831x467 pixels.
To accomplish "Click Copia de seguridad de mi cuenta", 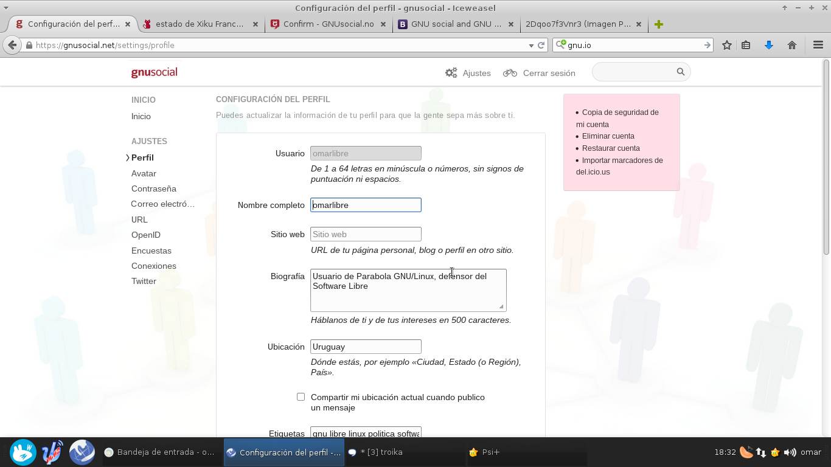I will click(x=617, y=118).
